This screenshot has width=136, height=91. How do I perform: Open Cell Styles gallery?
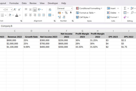[x=83, y=17]
